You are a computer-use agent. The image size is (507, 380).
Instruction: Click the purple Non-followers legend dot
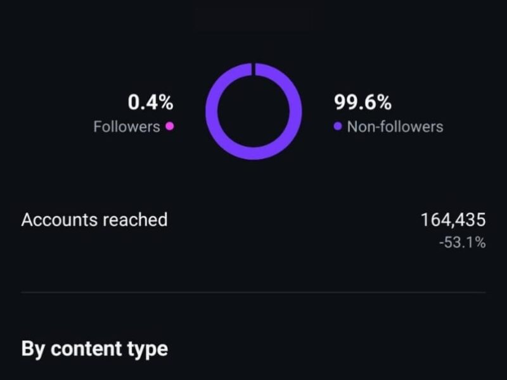338,127
